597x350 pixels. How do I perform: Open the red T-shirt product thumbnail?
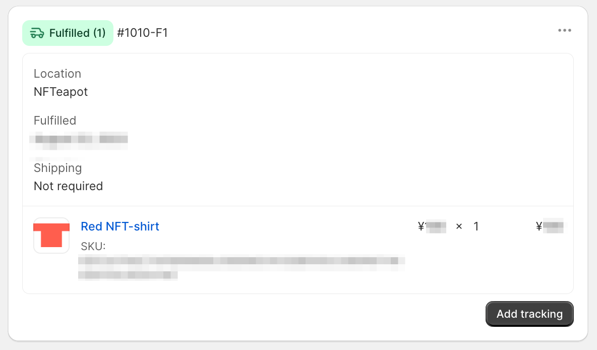51,236
